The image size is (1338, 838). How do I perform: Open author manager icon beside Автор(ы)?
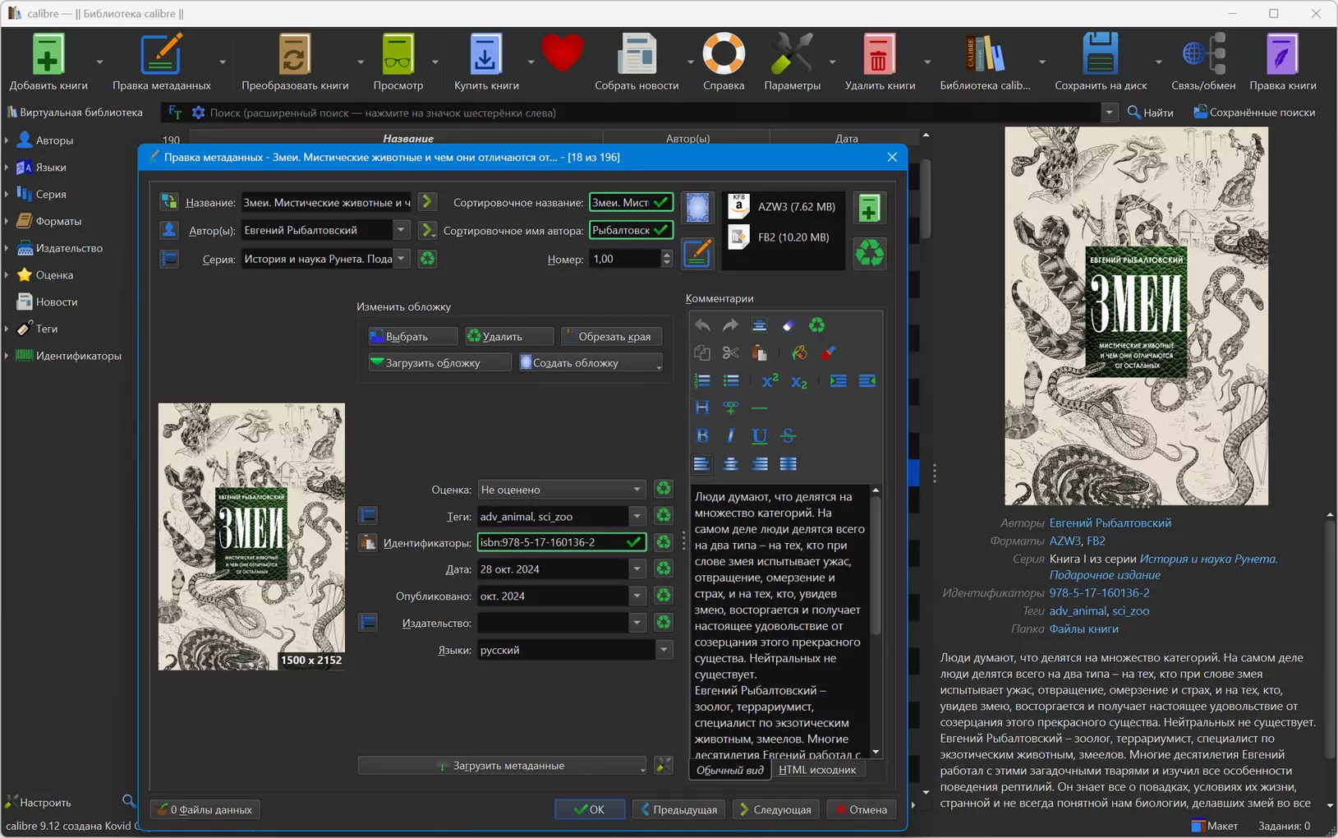pyautogui.click(x=169, y=230)
